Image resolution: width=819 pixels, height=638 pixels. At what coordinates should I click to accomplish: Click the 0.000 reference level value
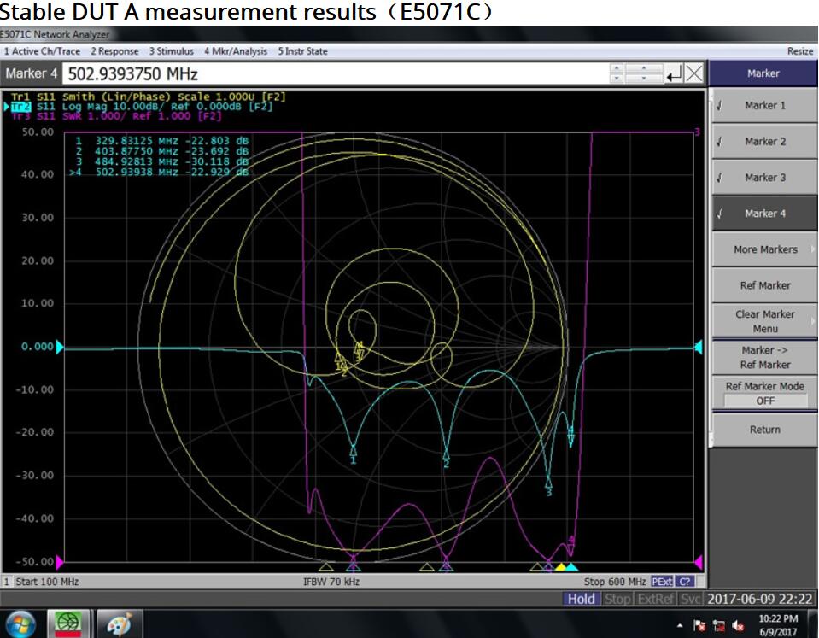(37, 347)
